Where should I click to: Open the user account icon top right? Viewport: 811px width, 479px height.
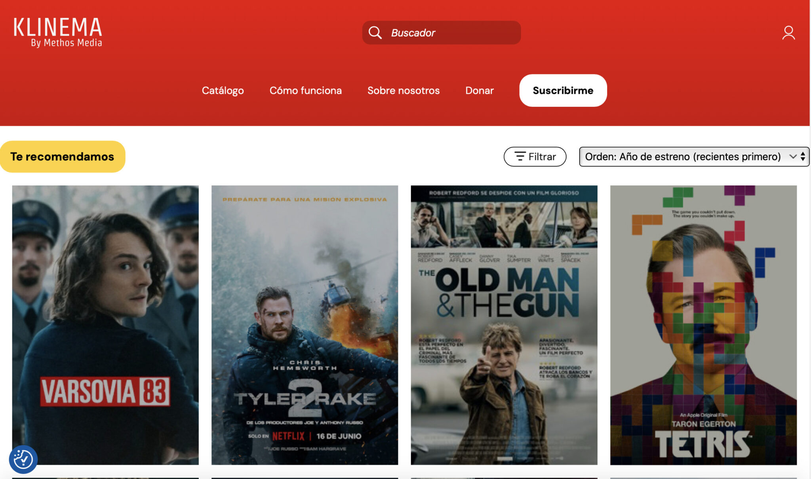(x=788, y=33)
